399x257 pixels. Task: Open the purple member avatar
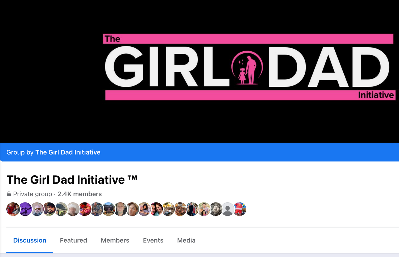pos(25,209)
